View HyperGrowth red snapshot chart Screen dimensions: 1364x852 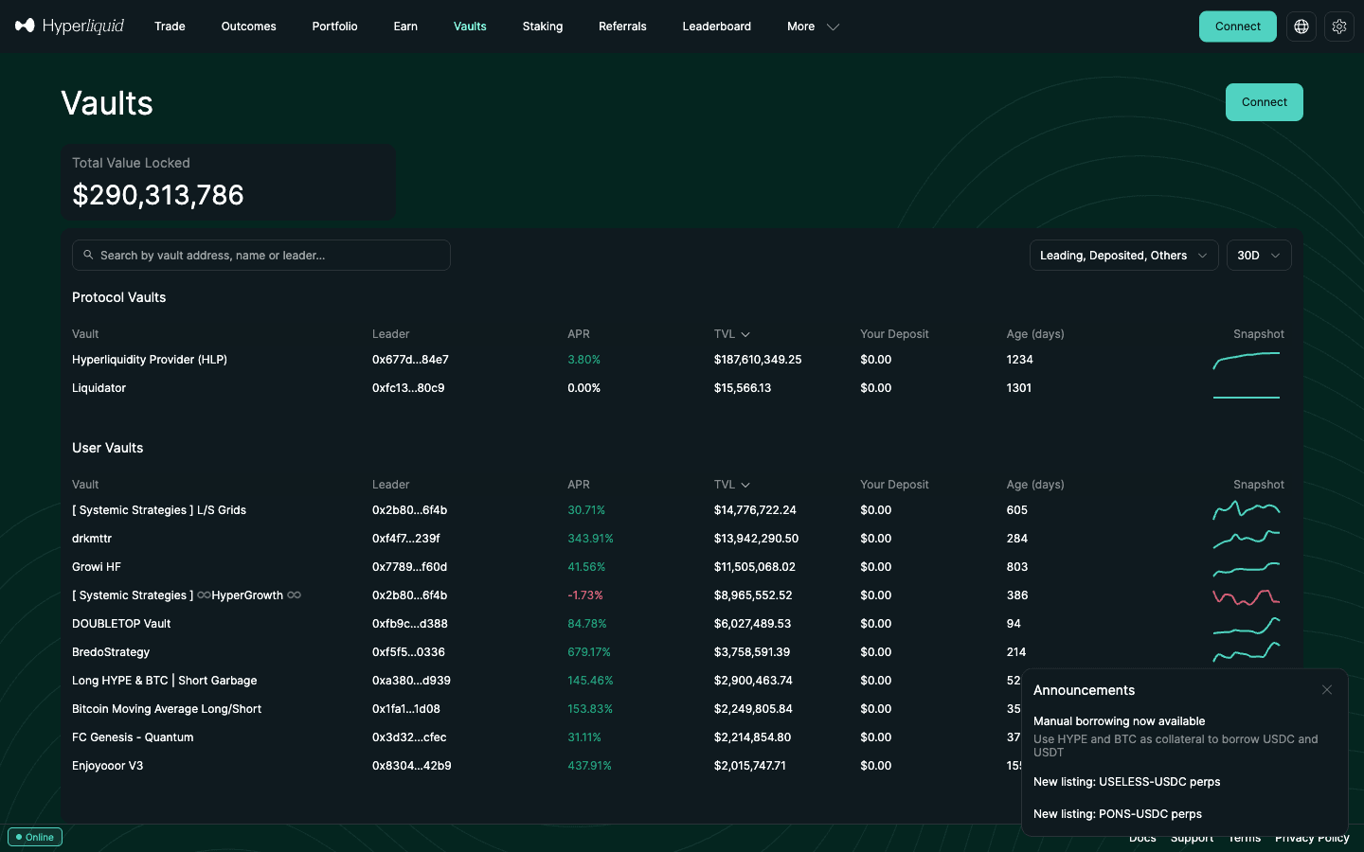point(1247,596)
